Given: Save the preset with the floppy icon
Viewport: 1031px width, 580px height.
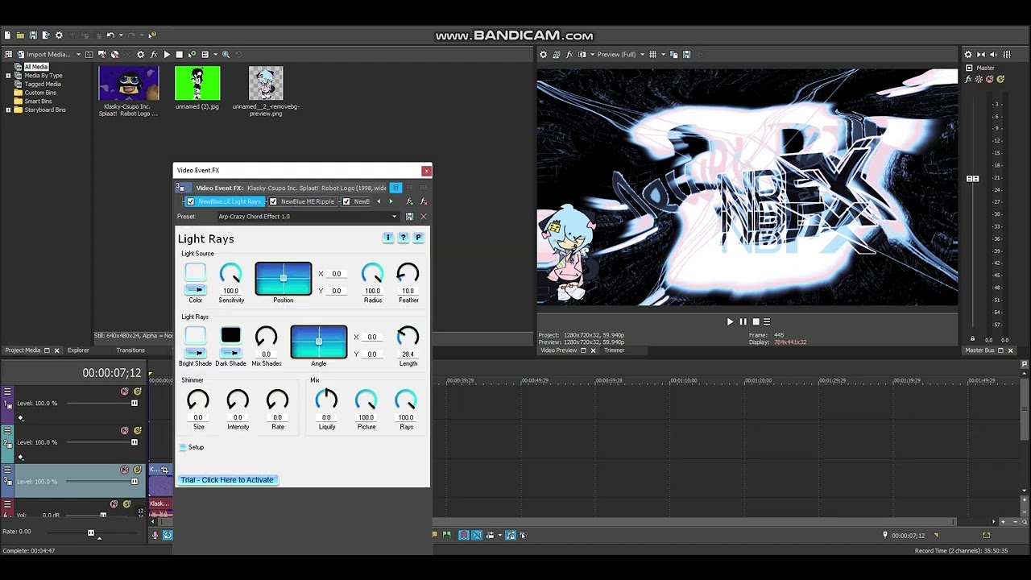Looking at the screenshot, I should pyautogui.click(x=409, y=217).
